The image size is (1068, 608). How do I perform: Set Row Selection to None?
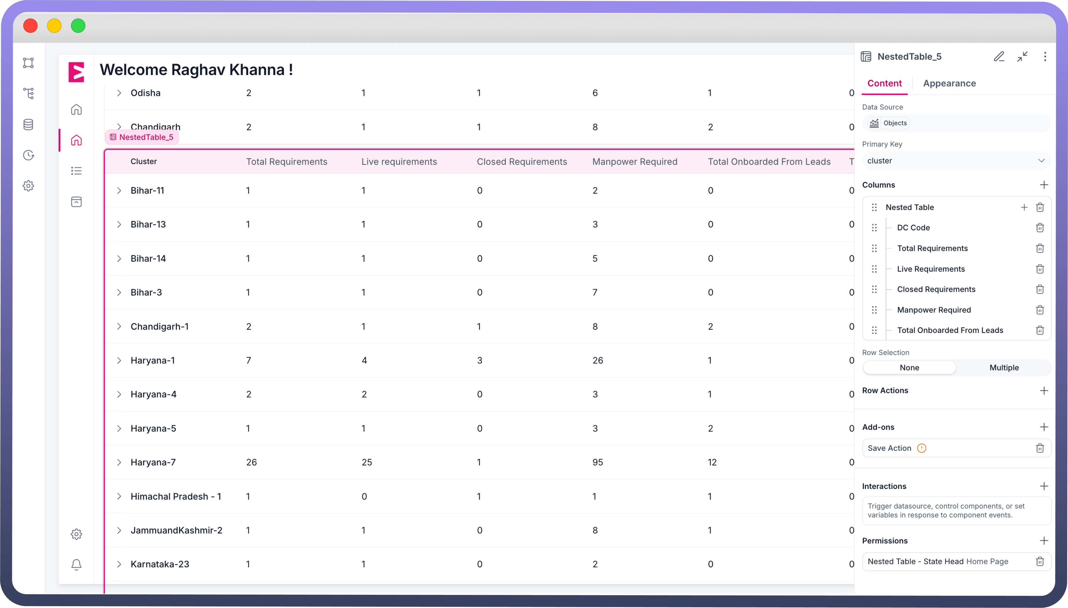pos(909,368)
